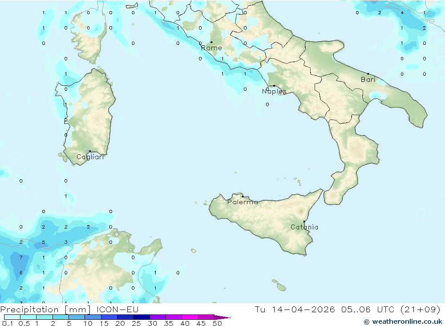The image size is (445, 326).
Task: Click the 20–25 mm legend swatch
Action: click(125, 317)
